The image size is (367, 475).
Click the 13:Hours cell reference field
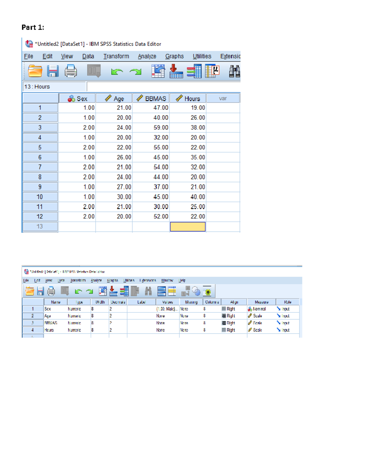[40, 87]
